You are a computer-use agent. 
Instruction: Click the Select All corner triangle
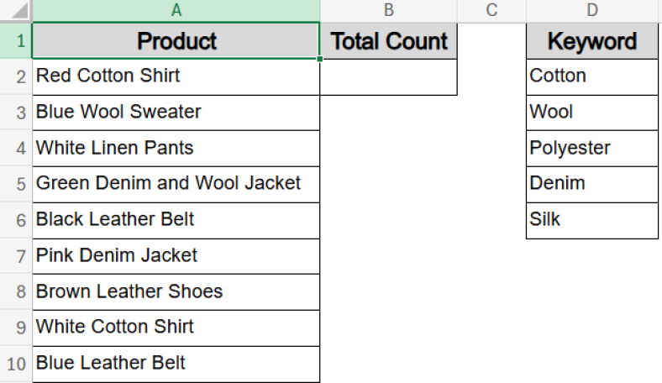(x=17, y=11)
